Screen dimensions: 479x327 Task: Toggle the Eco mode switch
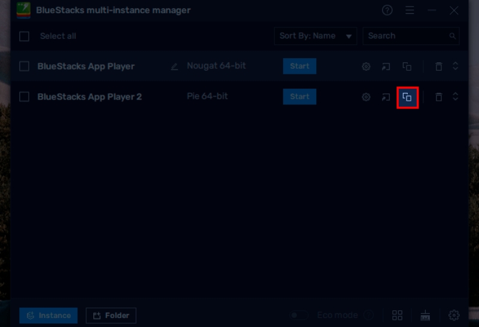pos(299,315)
